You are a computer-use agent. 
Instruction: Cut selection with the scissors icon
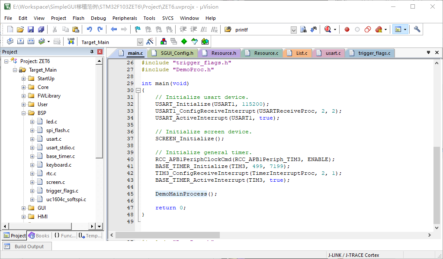pos(55,29)
